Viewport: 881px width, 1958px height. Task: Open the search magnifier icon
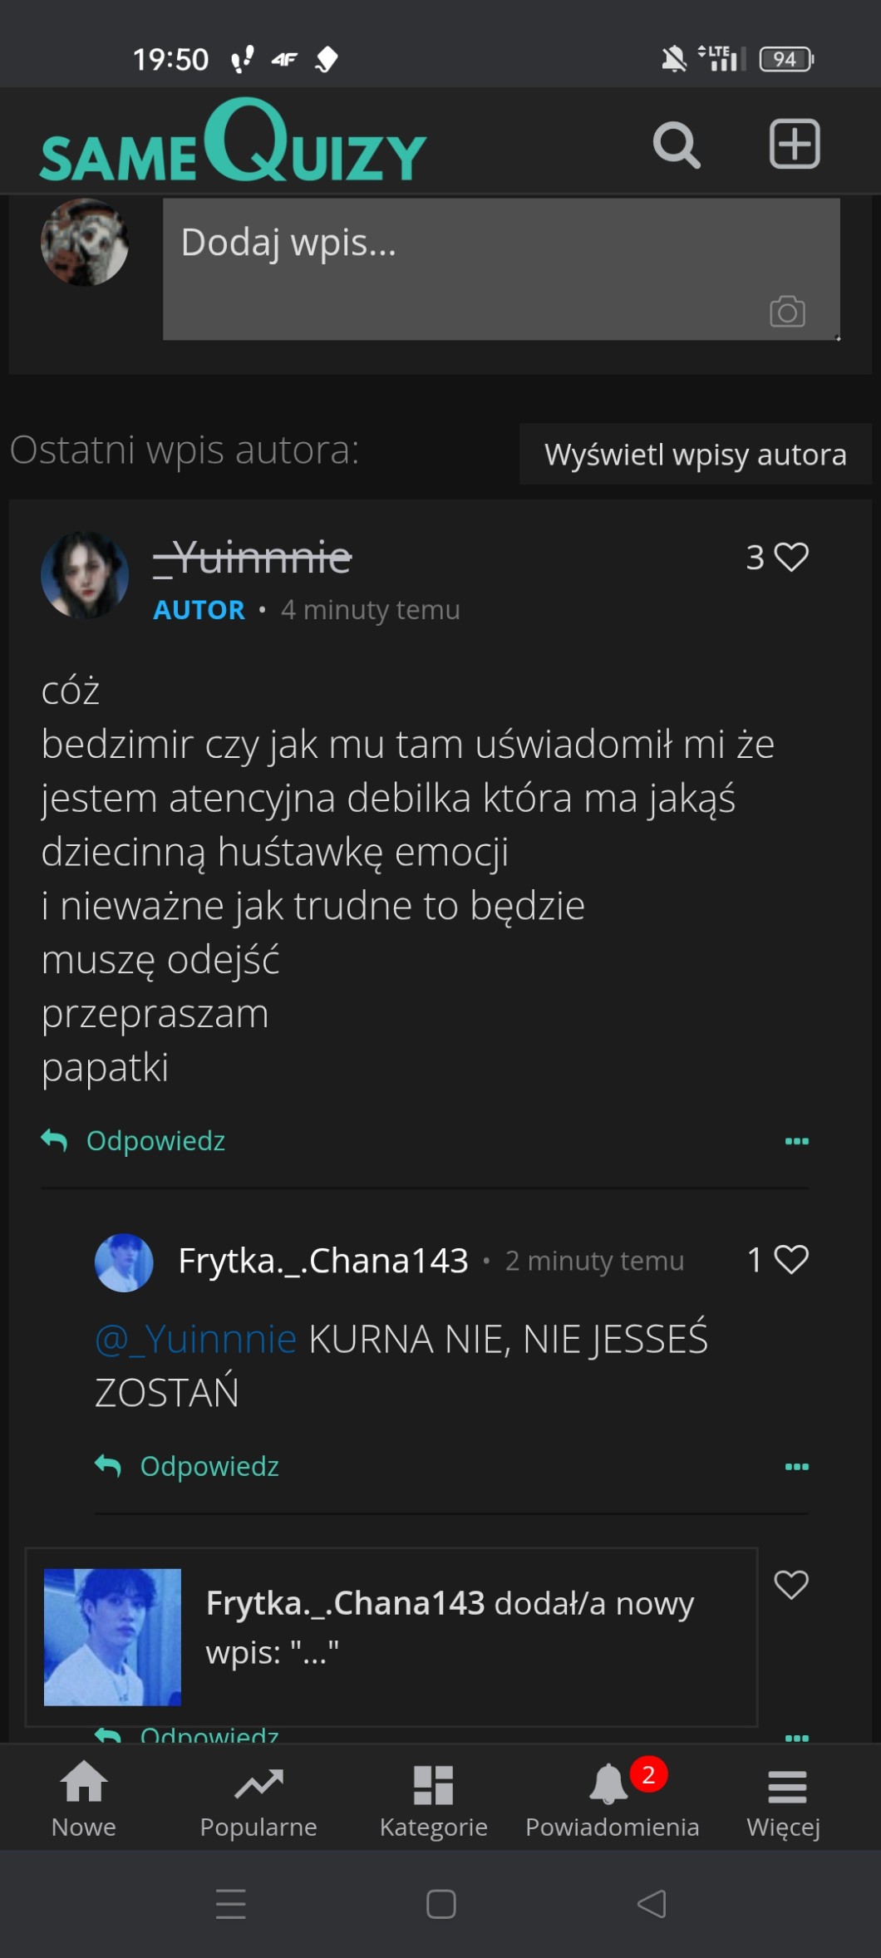tap(677, 145)
